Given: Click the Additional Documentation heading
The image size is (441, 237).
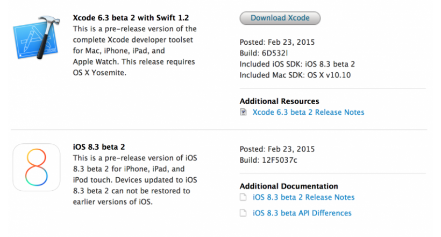Looking at the screenshot, I should (x=289, y=186).
